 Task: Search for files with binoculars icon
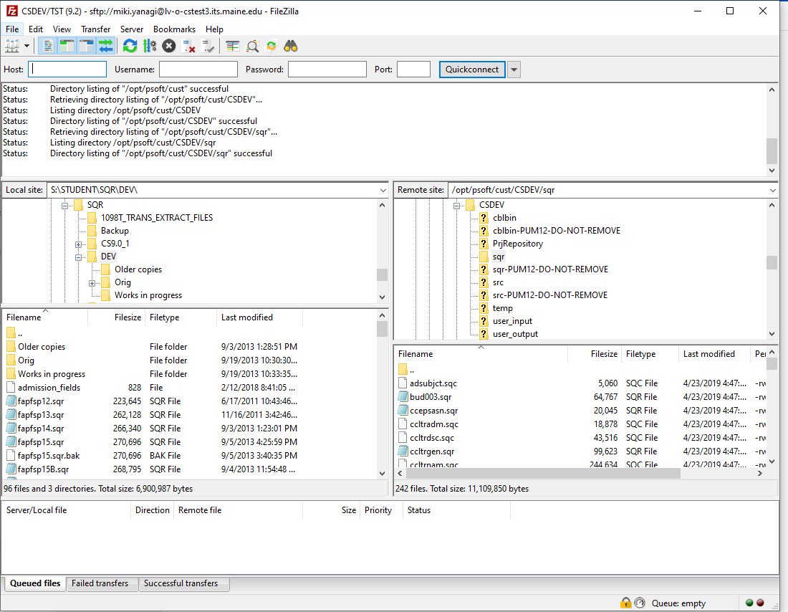(291, 47)
